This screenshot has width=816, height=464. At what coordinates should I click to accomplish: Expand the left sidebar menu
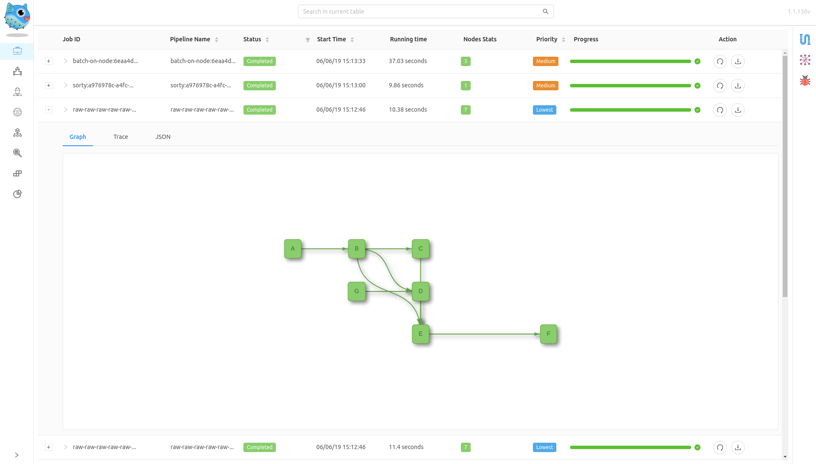[17, 455]
